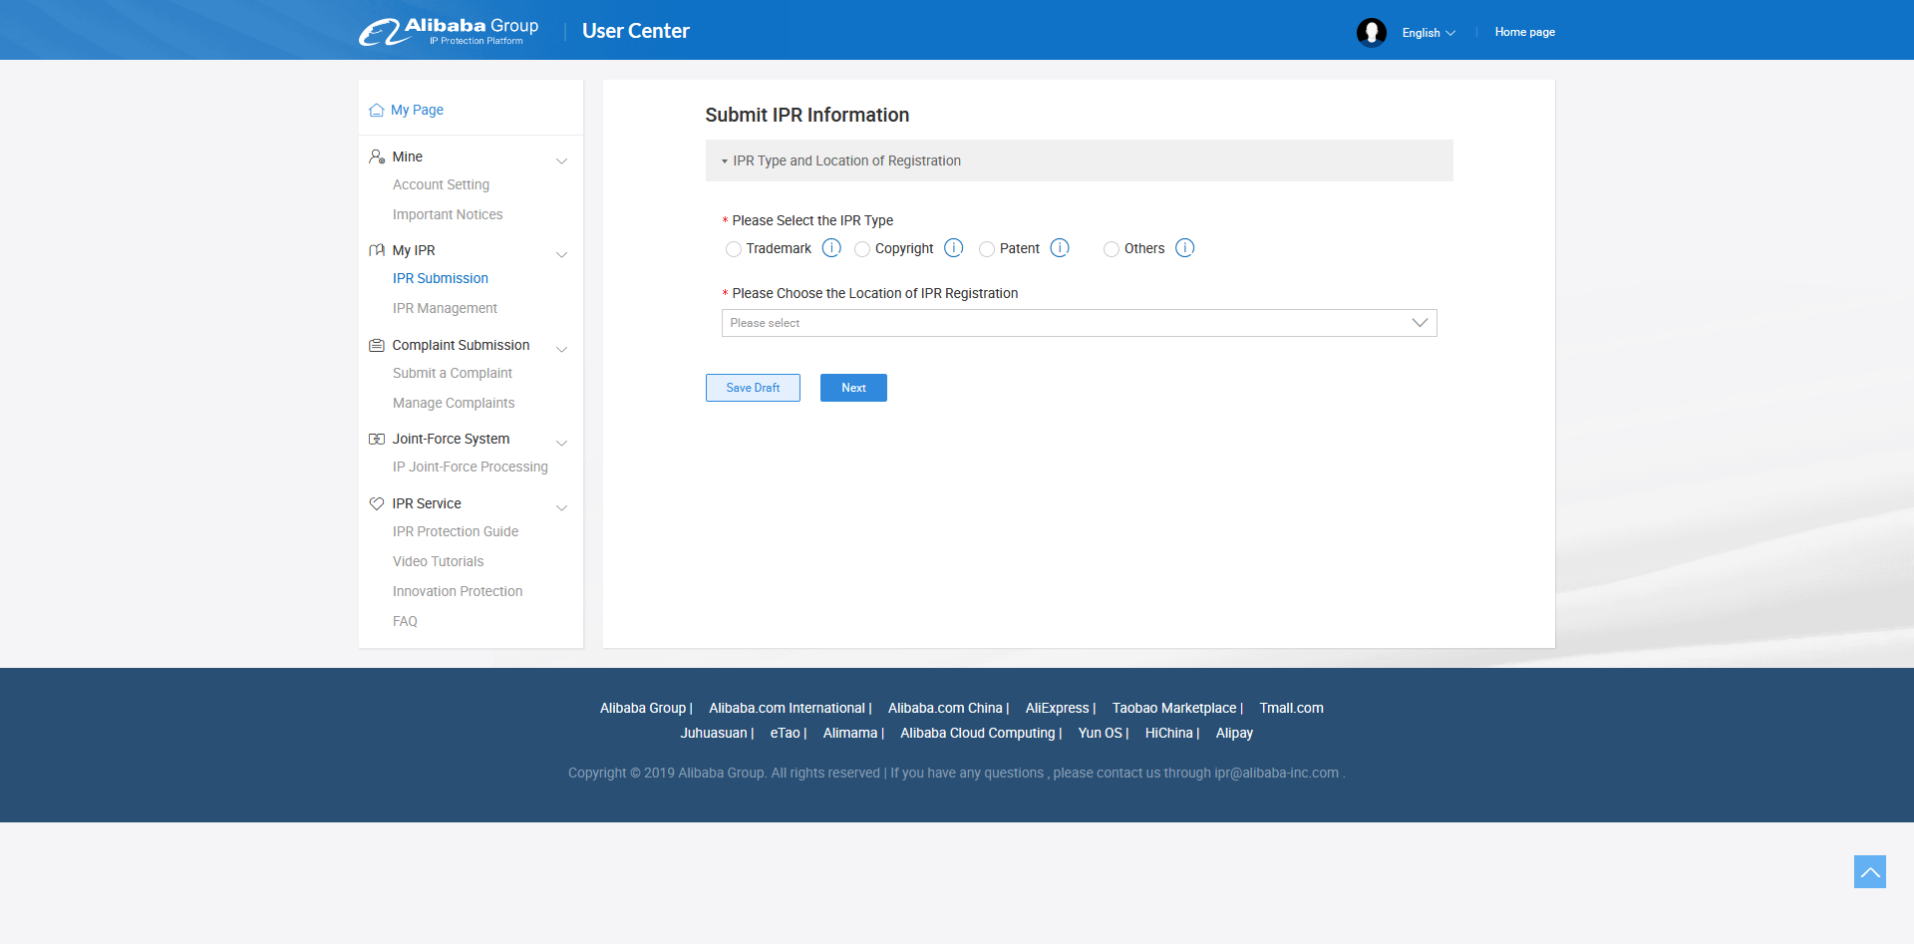Click the back-to-top arrow button
Screen dimensions: 1914x944
point(1871,871)
